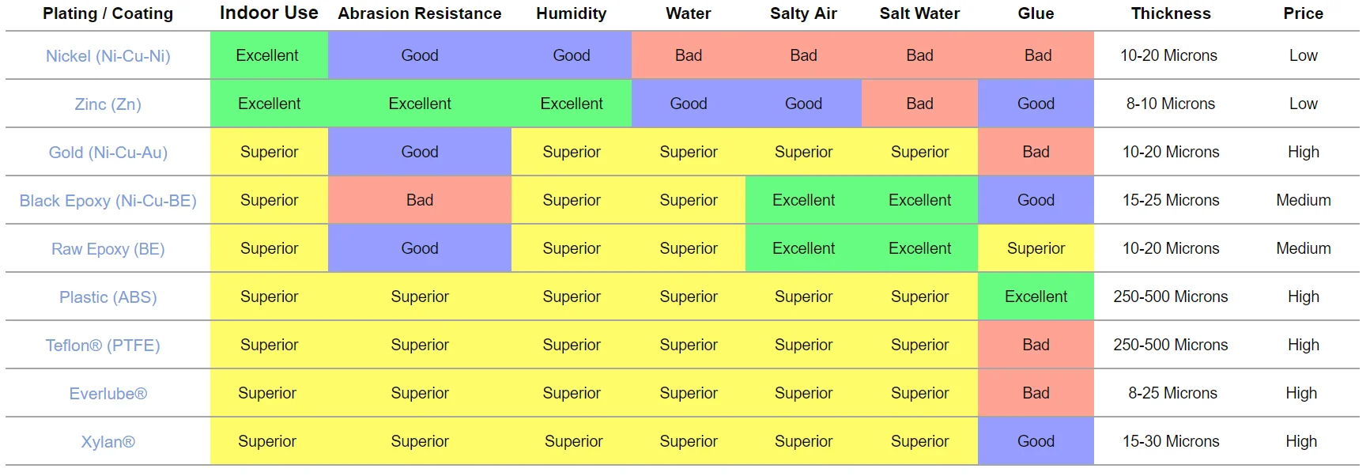
Task: Click Zinc's 8-10 Microns thickness cell
Action: point(1171,104)
